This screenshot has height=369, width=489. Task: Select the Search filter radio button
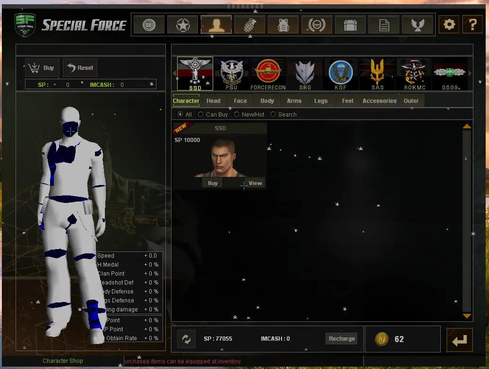(273, 114)
